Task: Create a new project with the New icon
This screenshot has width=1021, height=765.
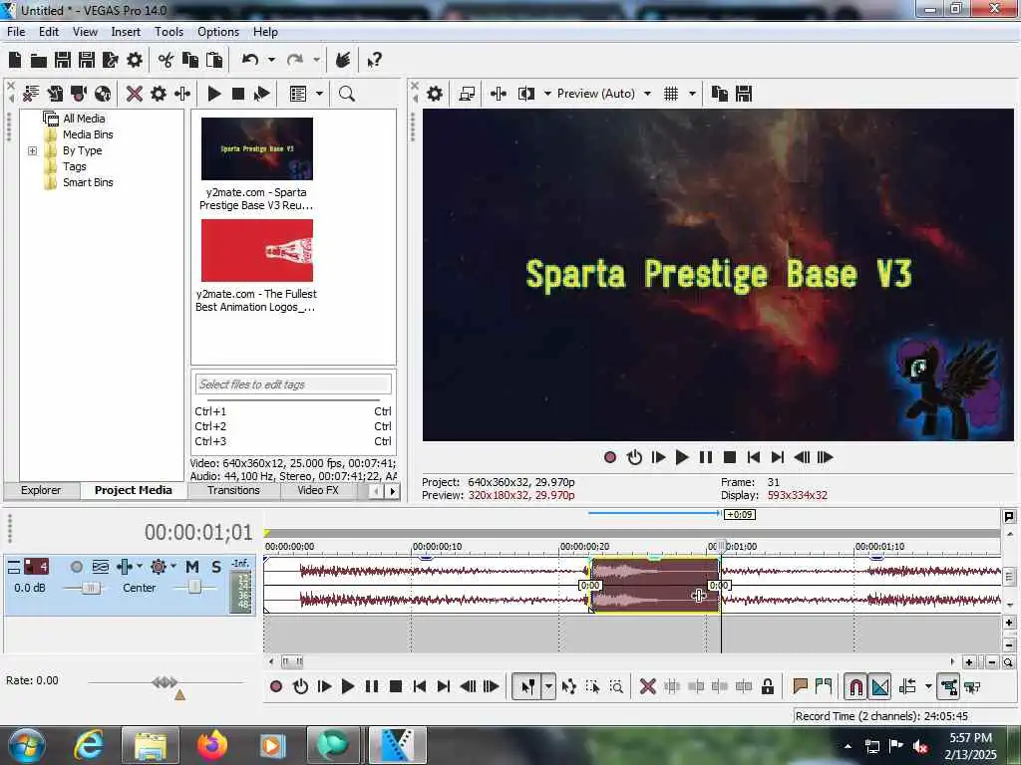Action: pyautogui.click(x=14, y=61)
